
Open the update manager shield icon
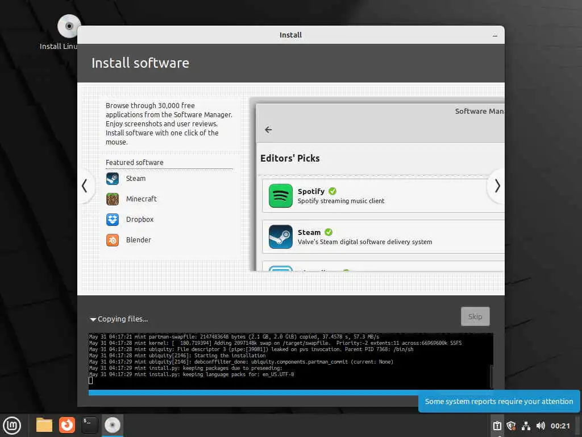click(x=511, y=426)
